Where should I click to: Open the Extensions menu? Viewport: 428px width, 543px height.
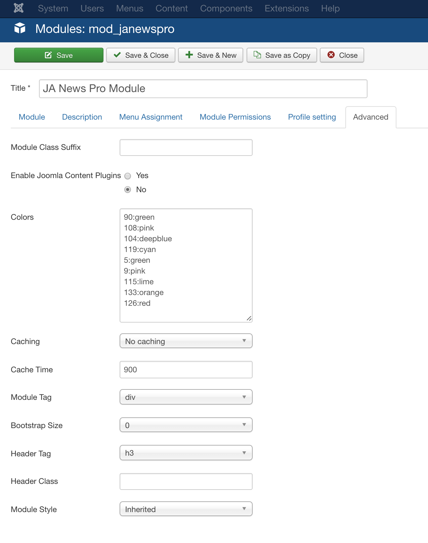[x=287, y=8]
